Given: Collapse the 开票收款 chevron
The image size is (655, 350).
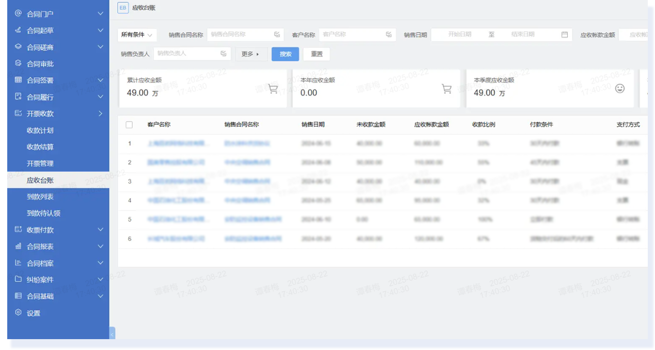Looking at the screenshot, I should [101, 113].
